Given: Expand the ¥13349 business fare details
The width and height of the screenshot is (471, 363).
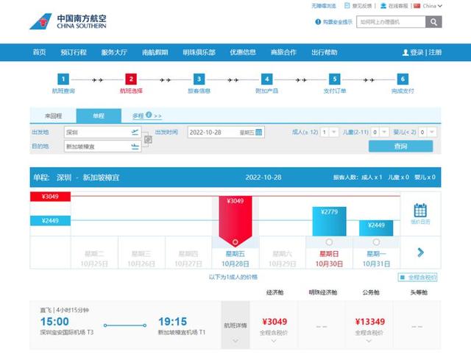Looking at the screenshot, I should click(x=369, y=341).
